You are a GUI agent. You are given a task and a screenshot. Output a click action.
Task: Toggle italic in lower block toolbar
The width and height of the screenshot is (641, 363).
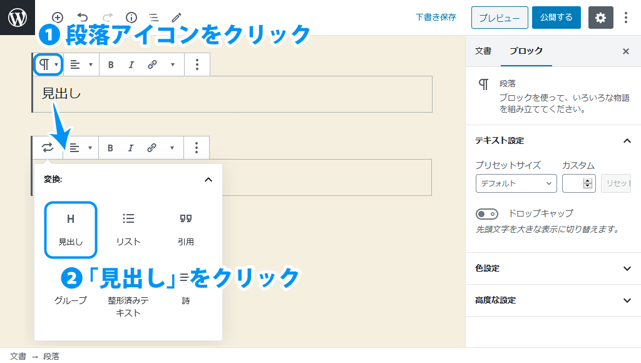click(130, 148)
